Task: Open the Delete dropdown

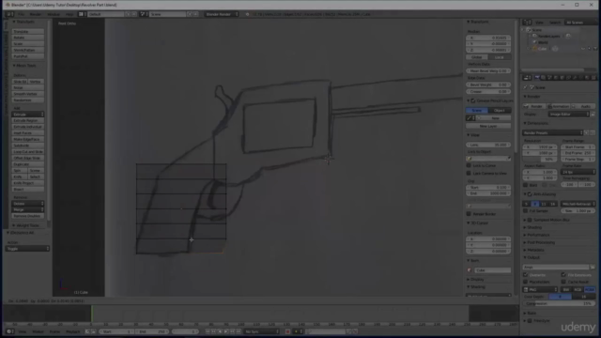Action: 28,204
